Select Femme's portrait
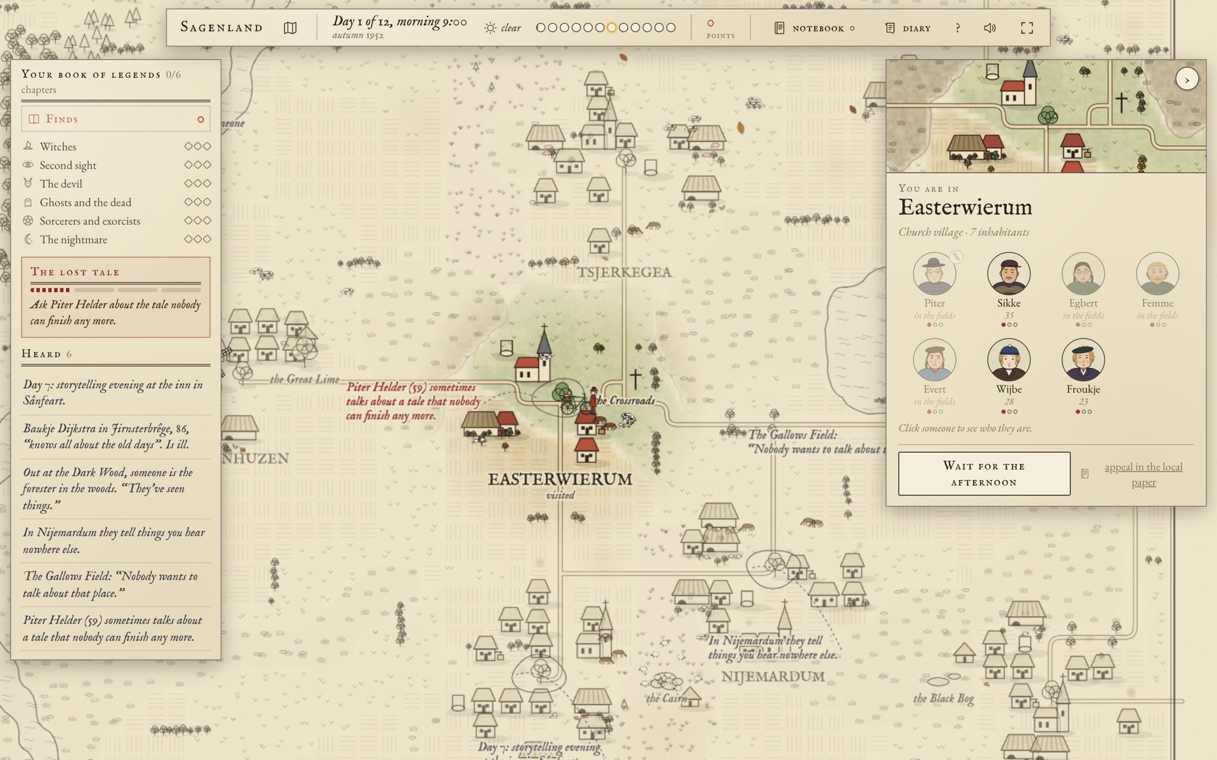 (x=1157, y=274)
